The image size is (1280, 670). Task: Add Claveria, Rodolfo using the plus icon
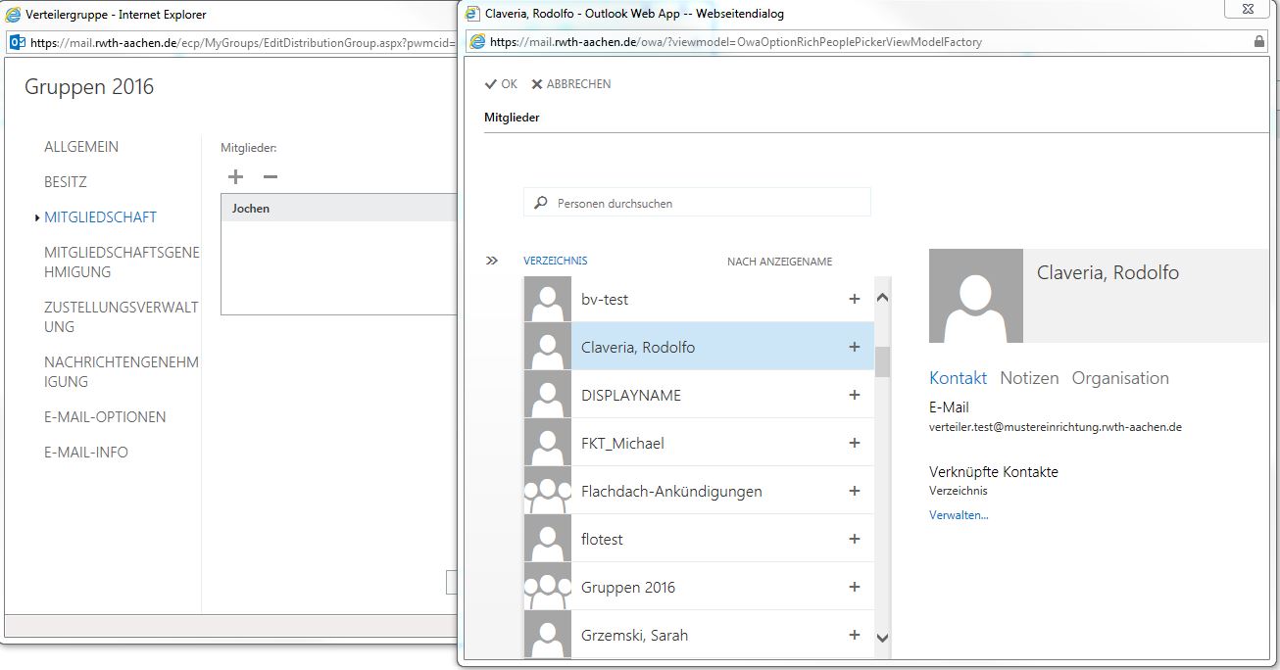click(854, 347)
